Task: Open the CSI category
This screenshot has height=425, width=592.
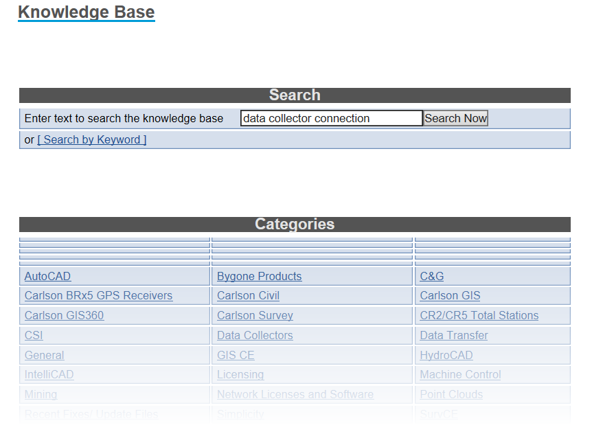Action: pyautogui.click(x=34, y=335)
